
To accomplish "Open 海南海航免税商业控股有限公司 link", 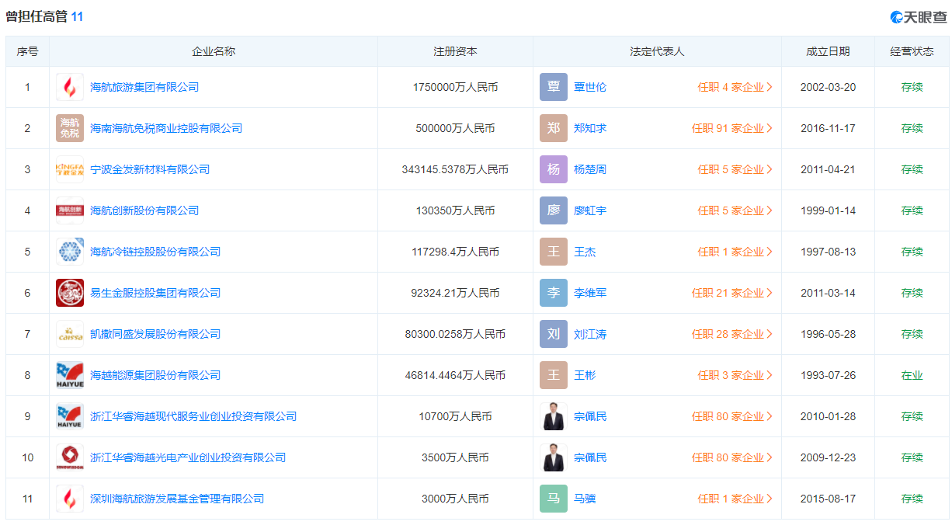I will (166, 128).
